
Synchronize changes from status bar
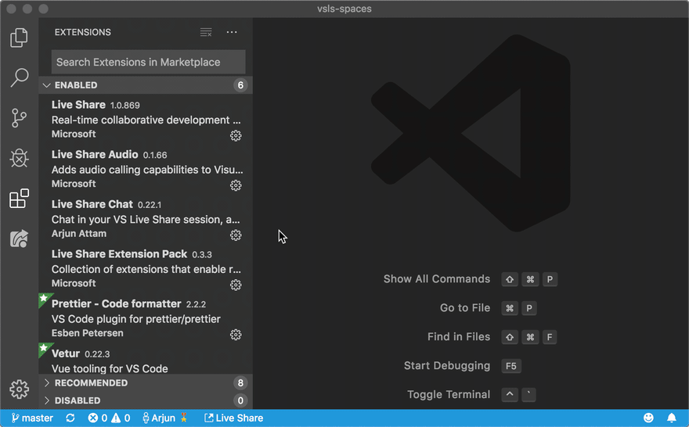pos(70,418)
